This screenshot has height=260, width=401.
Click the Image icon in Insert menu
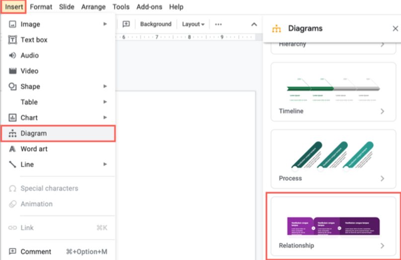click(x=12, y=24)
